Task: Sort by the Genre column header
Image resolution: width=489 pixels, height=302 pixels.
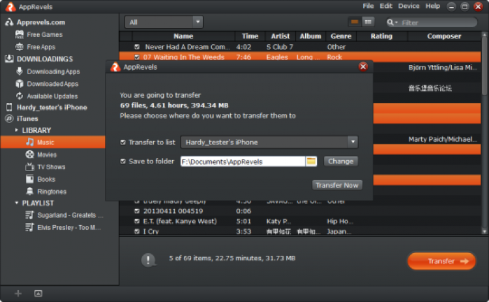Action: pyautogui.click(x=341, y=36)
